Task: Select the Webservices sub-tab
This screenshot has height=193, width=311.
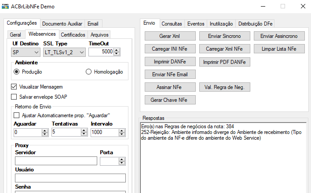Action: (x=42, y=34)
